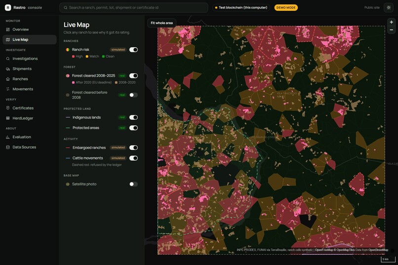Click the Movements arrows icon

point(8,89)
